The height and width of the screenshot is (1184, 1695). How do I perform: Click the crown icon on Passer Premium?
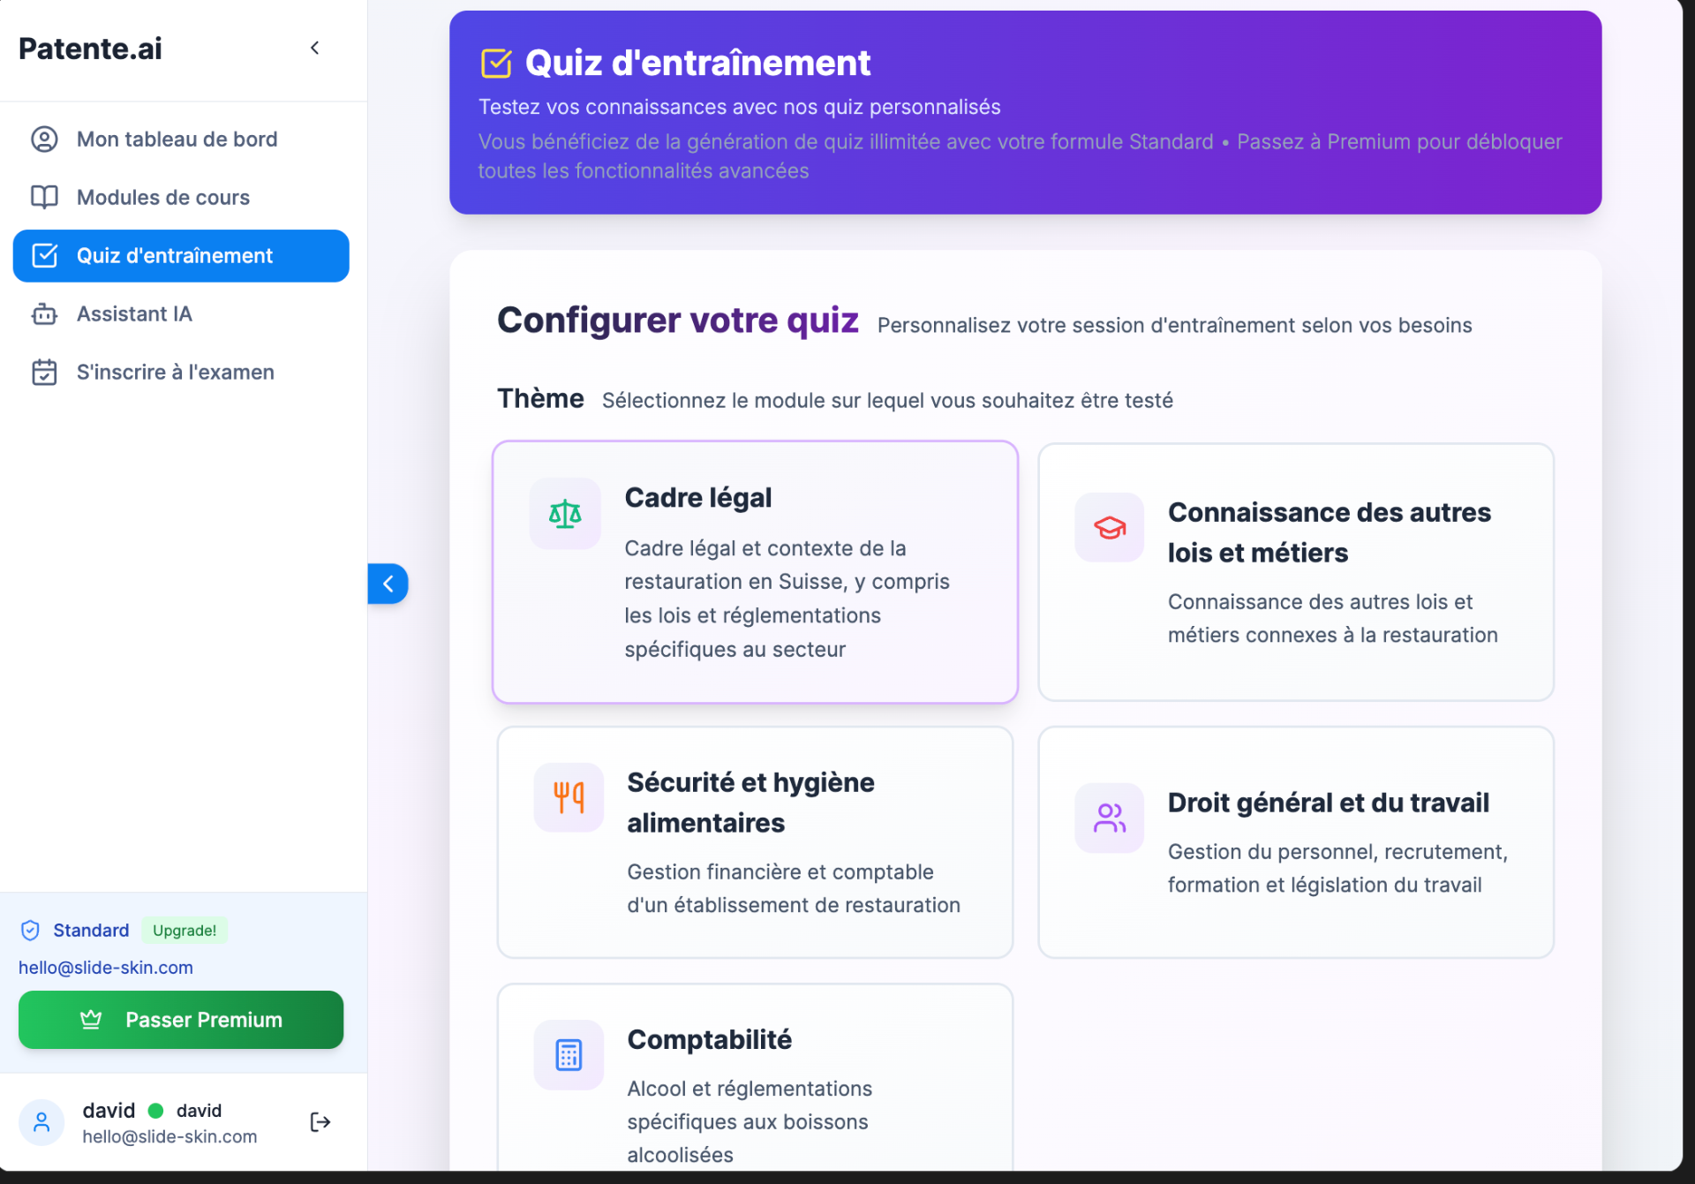(x=91, y=1020)
